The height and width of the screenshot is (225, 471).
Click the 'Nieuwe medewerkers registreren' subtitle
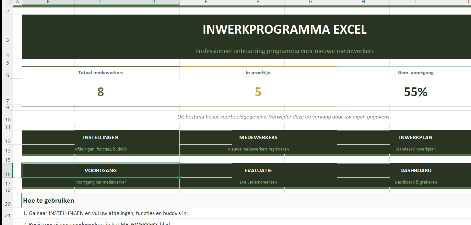pos(258,149)
